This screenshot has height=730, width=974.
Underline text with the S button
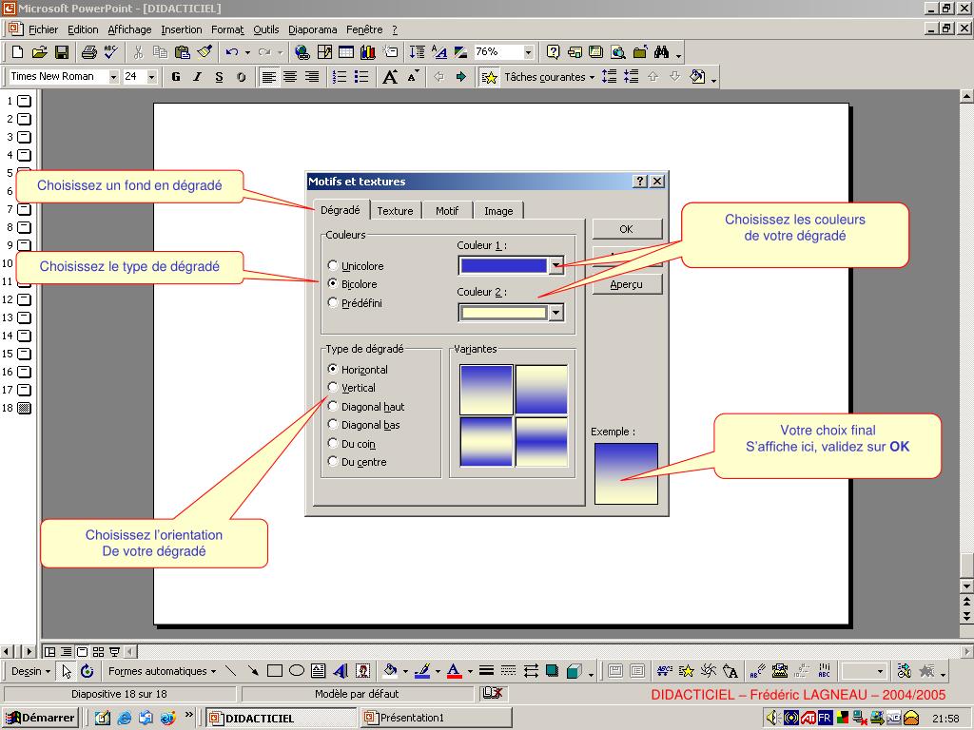[x=220, y=77]
